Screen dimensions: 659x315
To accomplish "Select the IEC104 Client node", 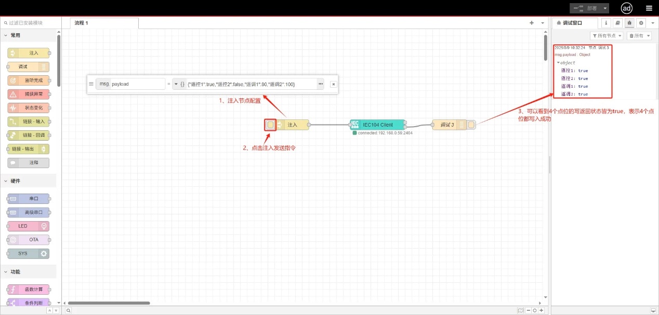I will click(377, 125).
